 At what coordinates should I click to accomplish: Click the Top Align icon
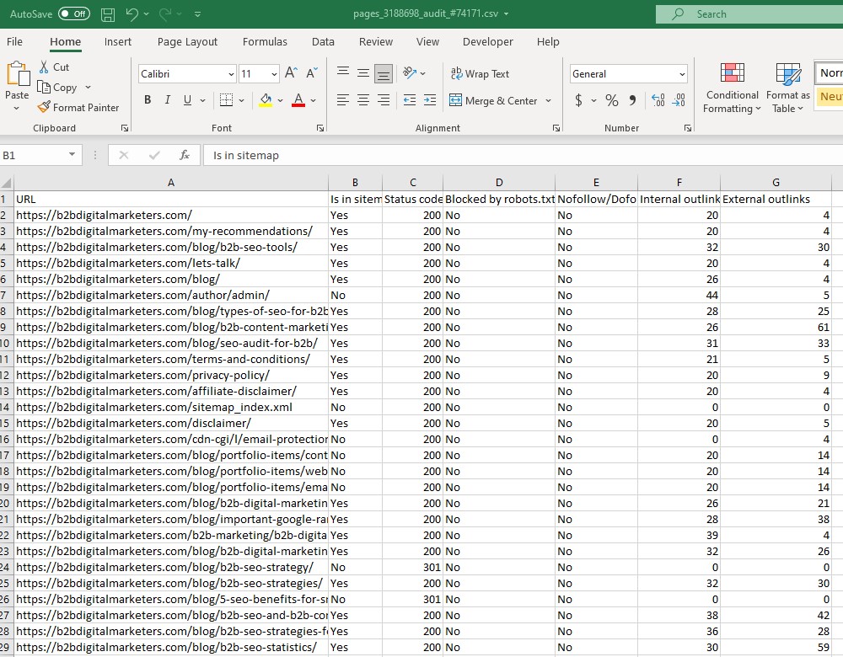343,72
